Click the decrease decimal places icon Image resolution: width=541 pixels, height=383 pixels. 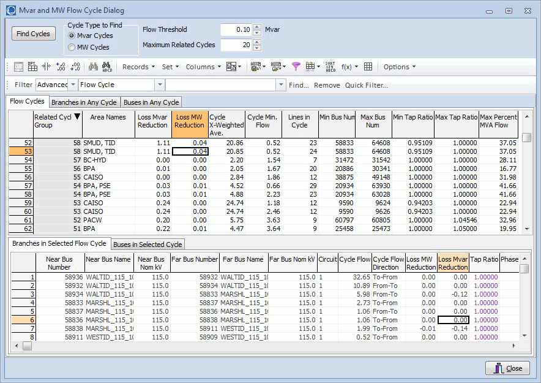[x=75, y=67]
